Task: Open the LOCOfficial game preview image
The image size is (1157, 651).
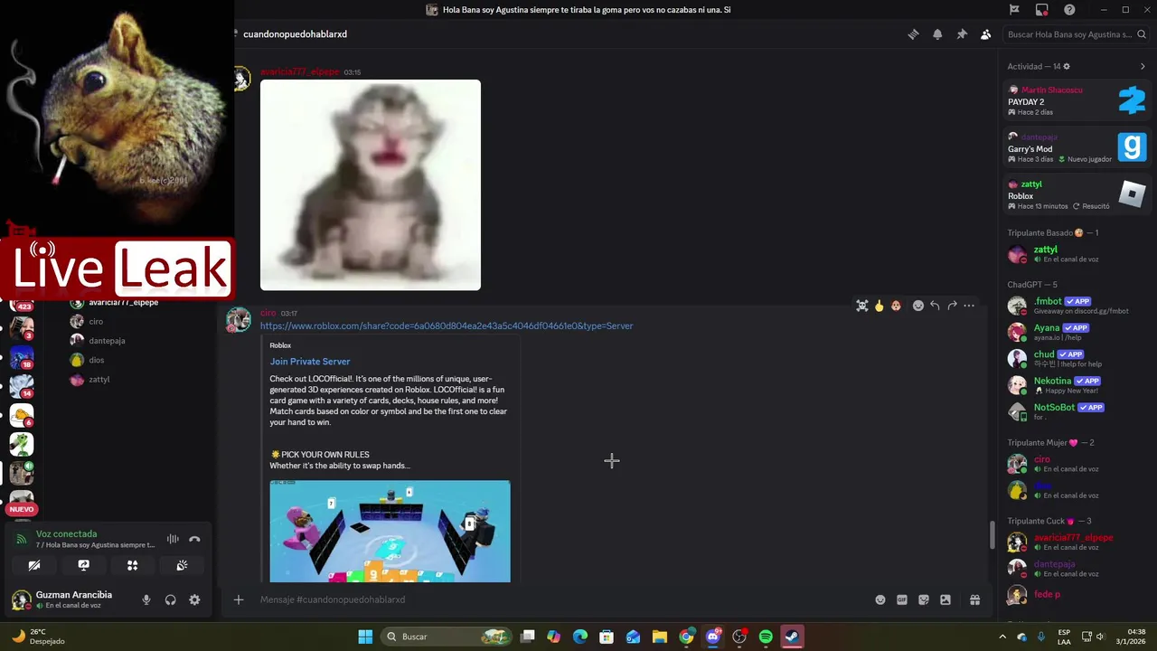Action: coord(390,531)
